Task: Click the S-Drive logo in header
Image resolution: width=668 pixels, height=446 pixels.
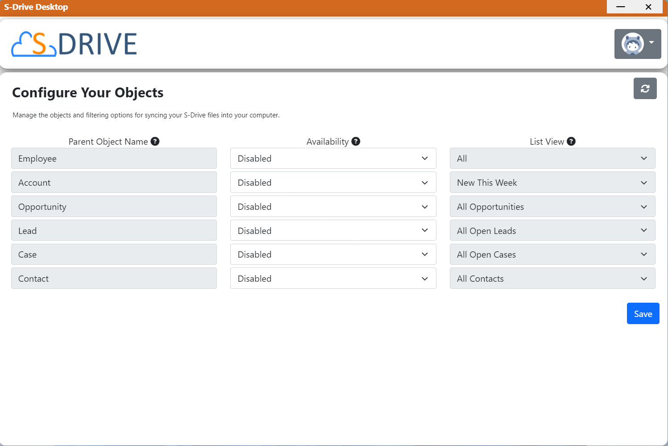Action: pos(74,44)
